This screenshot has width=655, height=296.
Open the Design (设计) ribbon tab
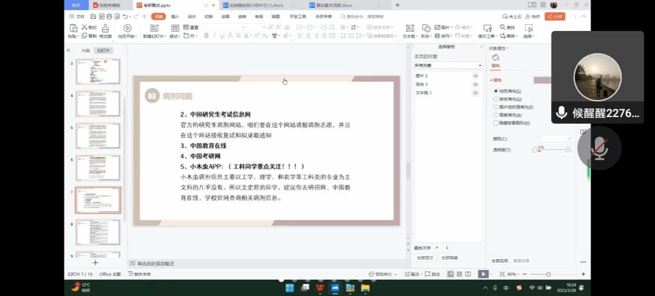(x=192, y=16)
